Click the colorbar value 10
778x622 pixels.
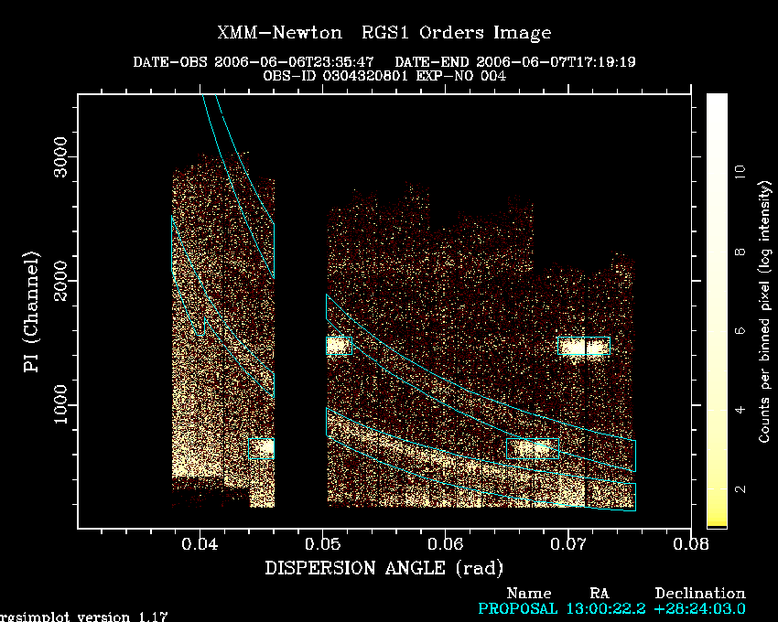point(740,172)
